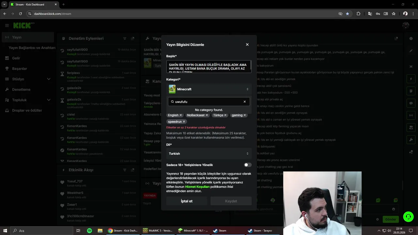Remove the NoBackseat tag
Viewport: 418px width, 235px height.
click(x=207, y=115)
